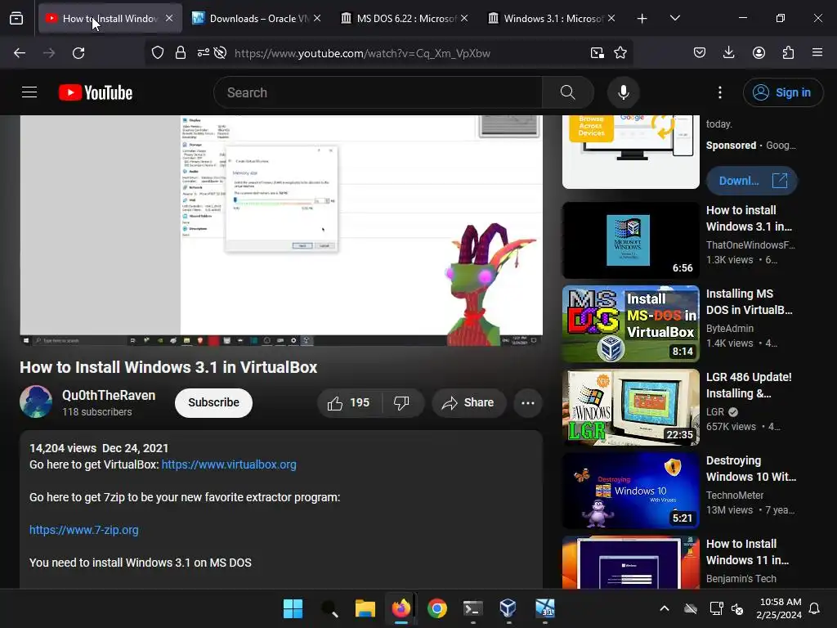Viewport: 837px width, 628px height.
Task: Click the forward navigation arrow
Action: tap(49, 53)
